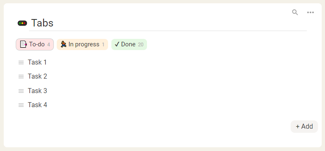Switch to the In progress tab
Image resolution: width=325 pixels, height=151 pixels.
coord(82,44)
